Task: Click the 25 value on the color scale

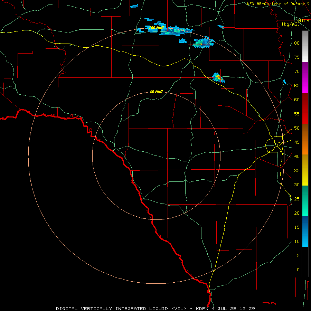Action: point(297,199)
